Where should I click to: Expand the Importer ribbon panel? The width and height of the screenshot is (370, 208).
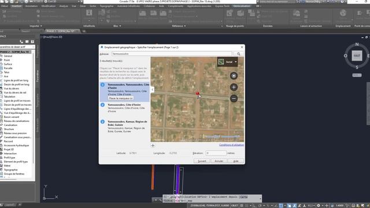tap(36, 26)
